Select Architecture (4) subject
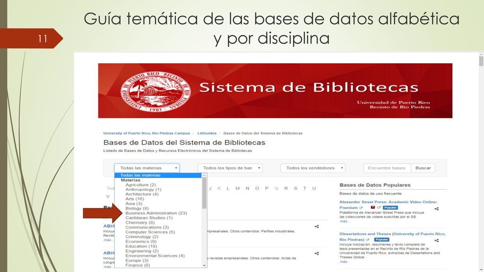 point(142,194)
